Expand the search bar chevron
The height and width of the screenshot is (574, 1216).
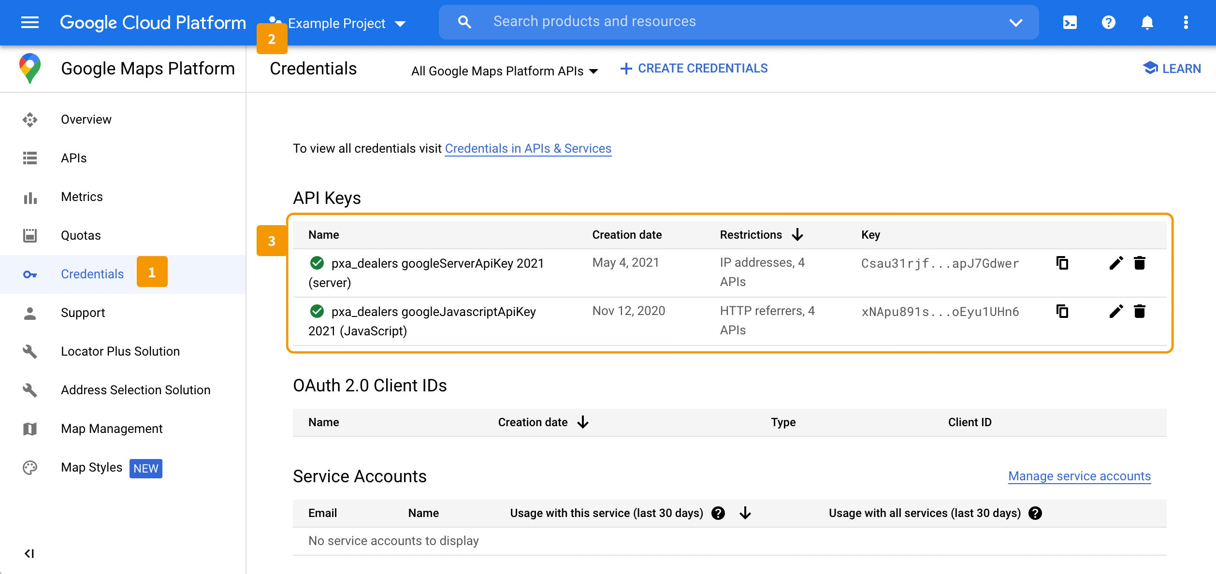(x=1016, y=22)
